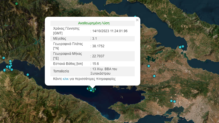The height and width of the screenshot is (123, 219).
Task: Click the focal depth value '15.6'
Action: 95,64
